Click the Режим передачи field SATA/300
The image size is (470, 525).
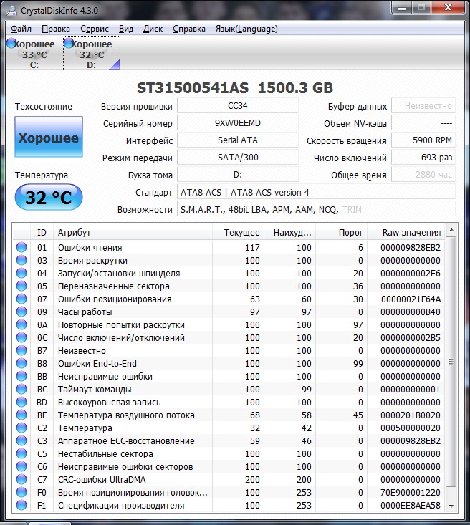238,158
